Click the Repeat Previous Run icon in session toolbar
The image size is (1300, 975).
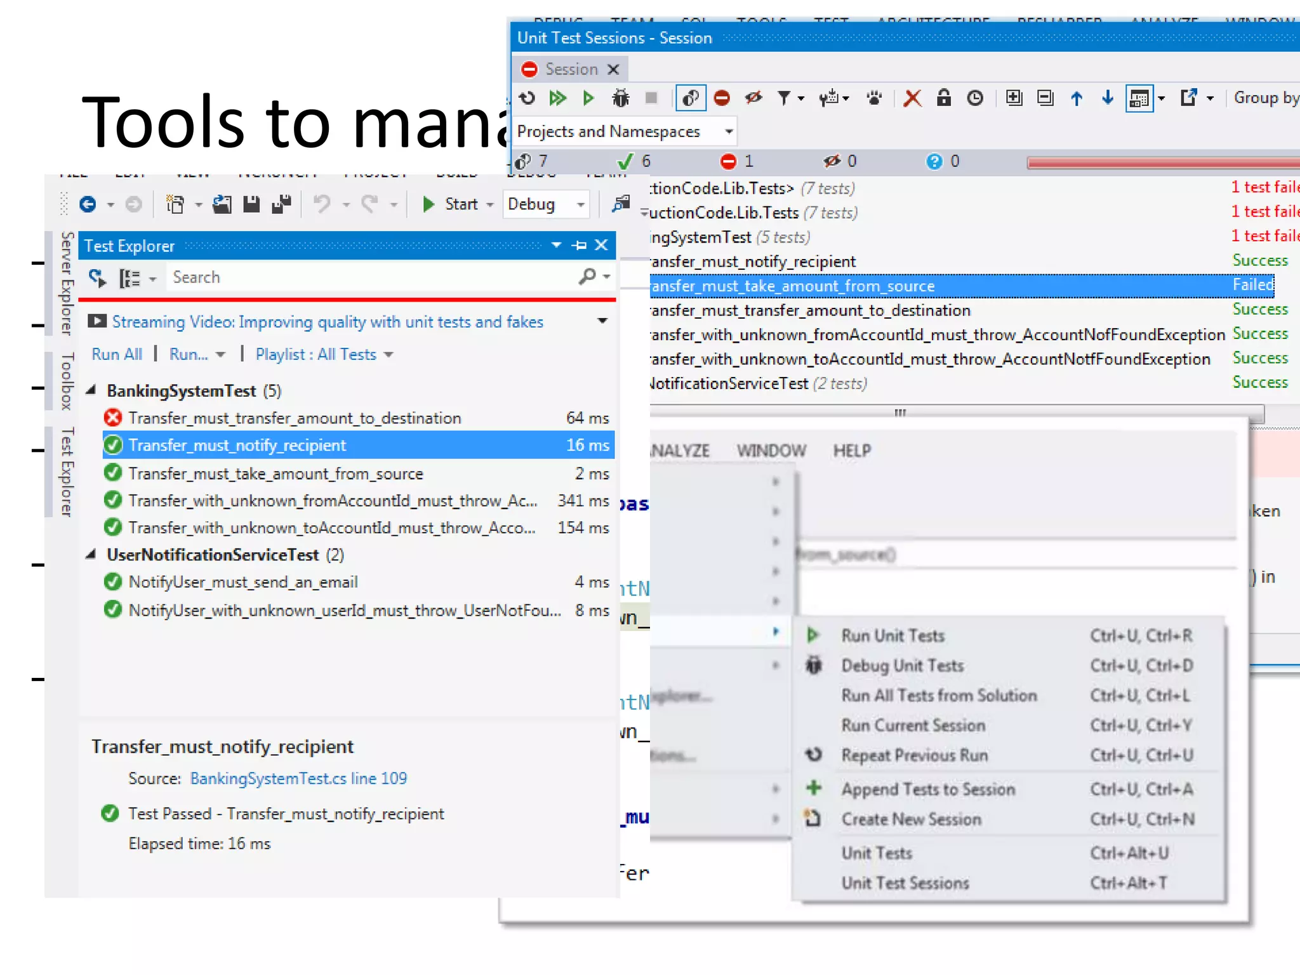click(x=527, y=98)
